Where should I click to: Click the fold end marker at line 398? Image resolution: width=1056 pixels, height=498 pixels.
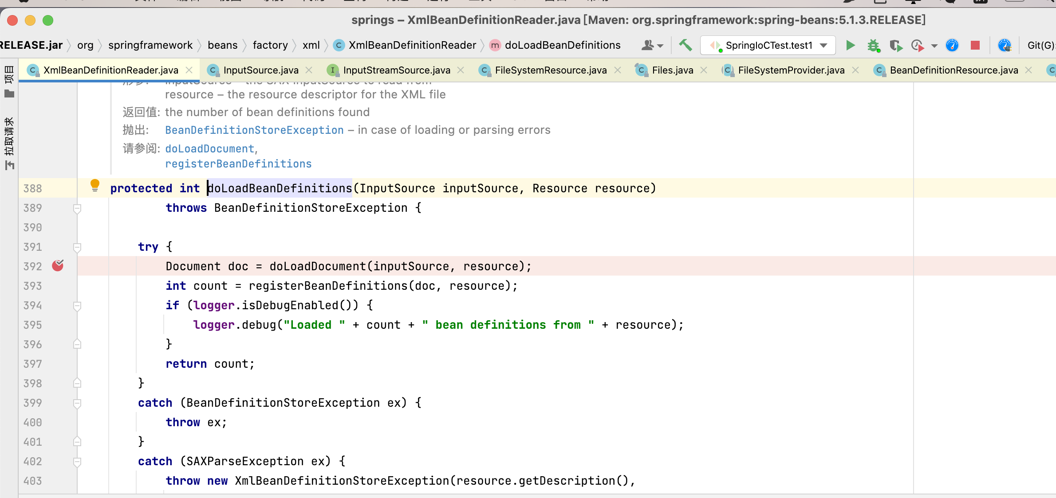[x=77, y=383]
